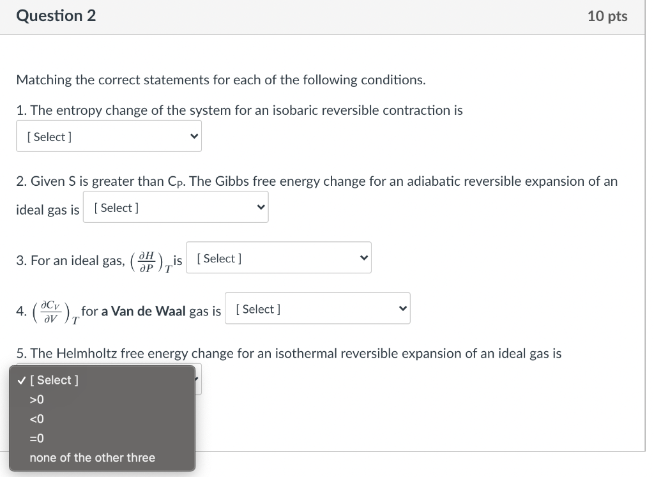Click the chevron arrow of question 4's dropdown
The image size is (654, 477).
[402, 308]
